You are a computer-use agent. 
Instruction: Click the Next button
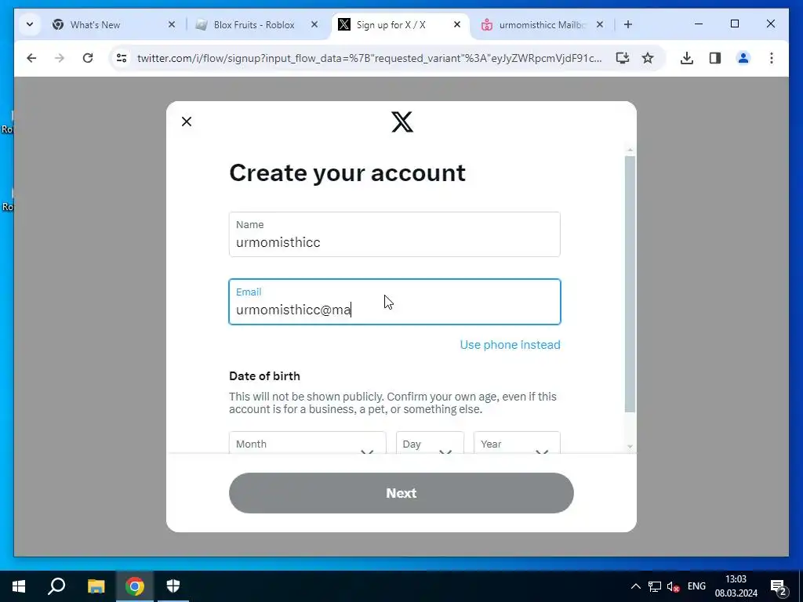click(x=401, y=493)
